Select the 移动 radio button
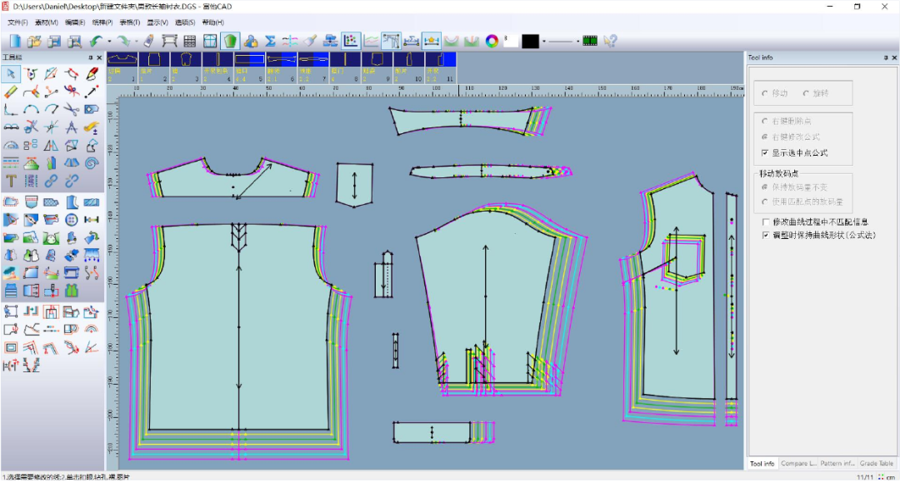 [x=764, y=93]
